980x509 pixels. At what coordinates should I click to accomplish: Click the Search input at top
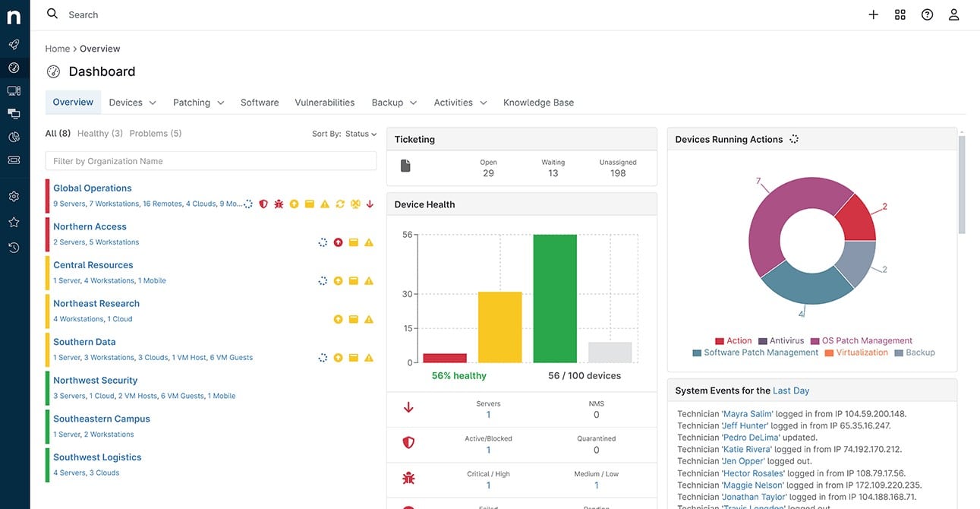84,14
